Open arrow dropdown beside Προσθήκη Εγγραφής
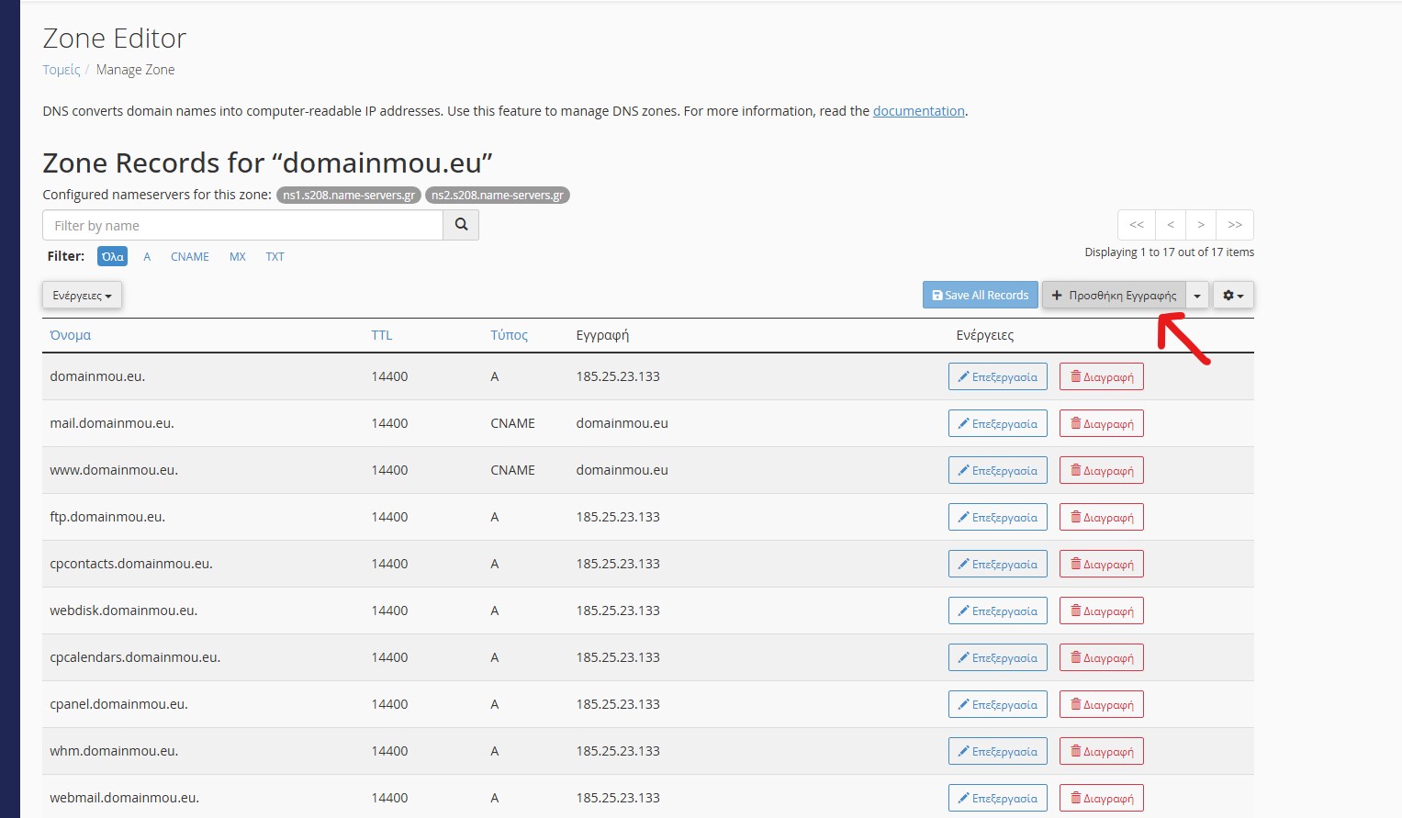The height and width of the screenshot is (818, 1402). tap(1197, 296)
